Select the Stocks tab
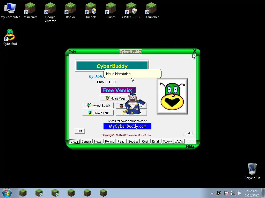This screenshot has width=265, height=198. (167, 142)
